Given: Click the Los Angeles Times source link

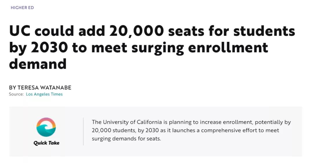Looking at the screenshot, I should coord(44,94).
